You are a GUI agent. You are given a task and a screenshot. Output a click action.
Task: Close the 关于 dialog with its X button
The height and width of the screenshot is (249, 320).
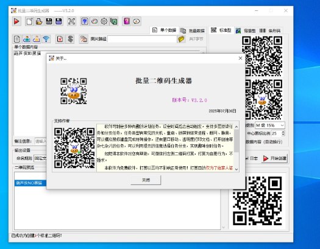pyautogui.click(x=240, y=58)
